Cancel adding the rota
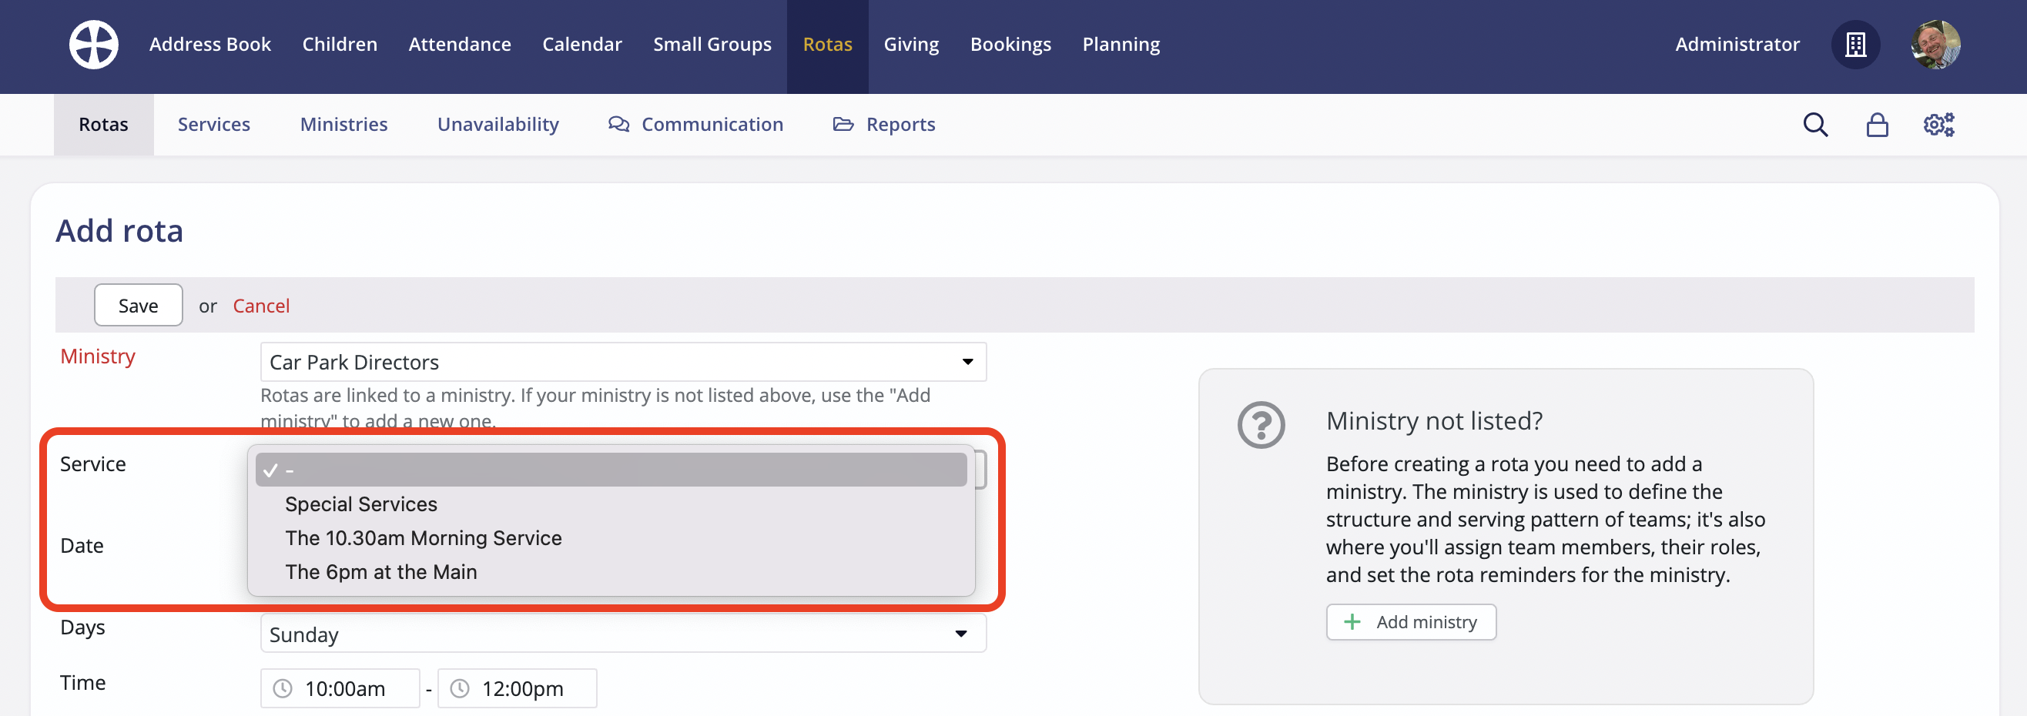This screenshot has height=716, width=2027. [x=261, y=306]
